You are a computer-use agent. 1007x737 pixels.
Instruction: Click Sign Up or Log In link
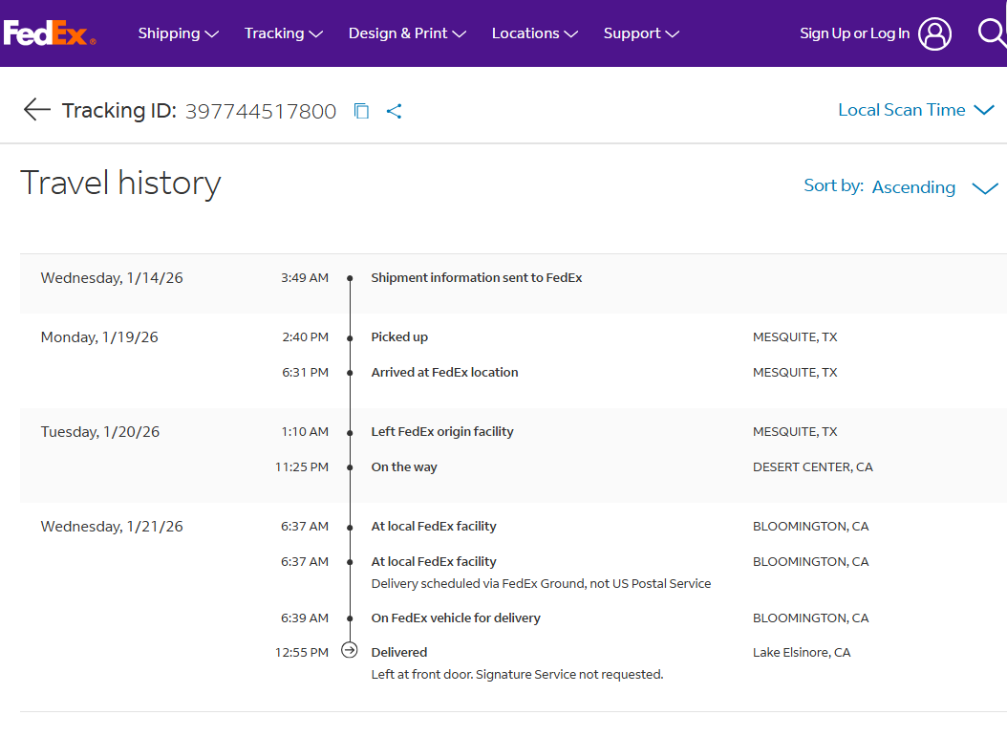(x=854, y=33)
